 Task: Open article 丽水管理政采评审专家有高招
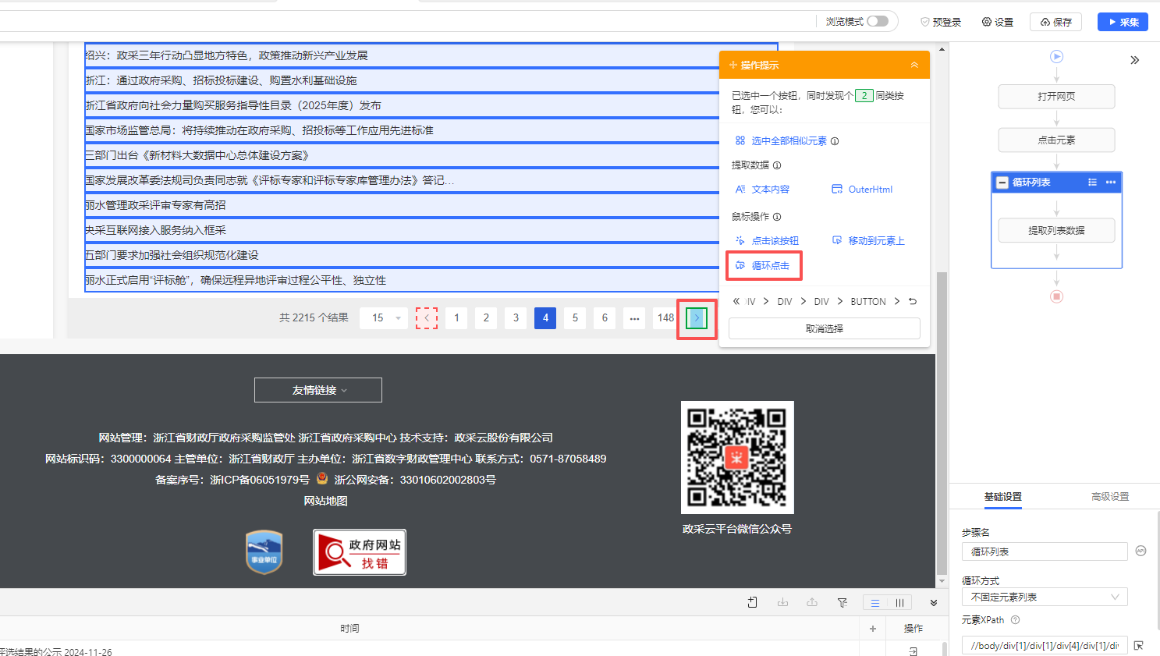click(x=155, y=205)
